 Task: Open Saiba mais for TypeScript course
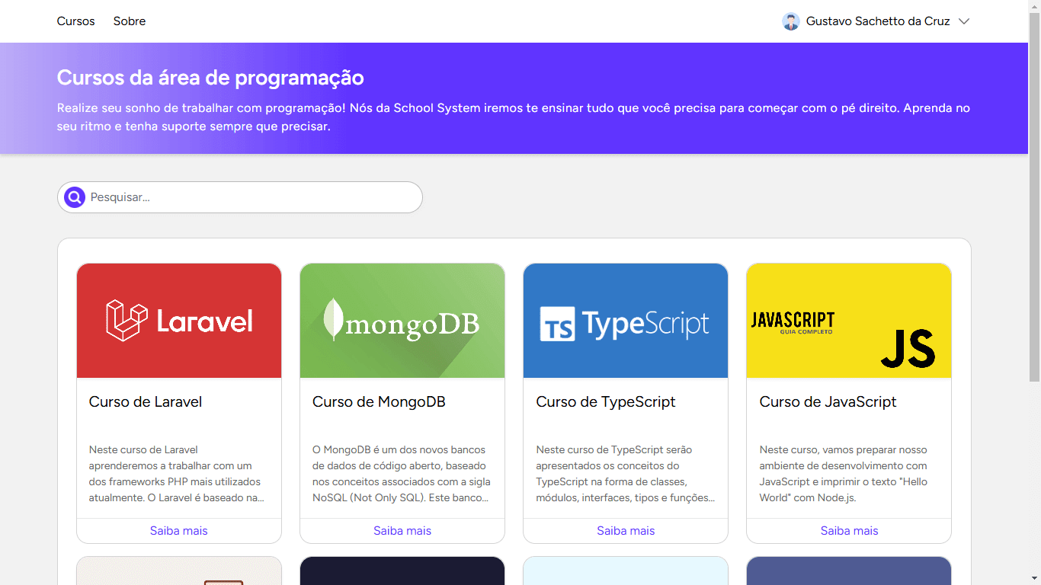tap(626, 531)
